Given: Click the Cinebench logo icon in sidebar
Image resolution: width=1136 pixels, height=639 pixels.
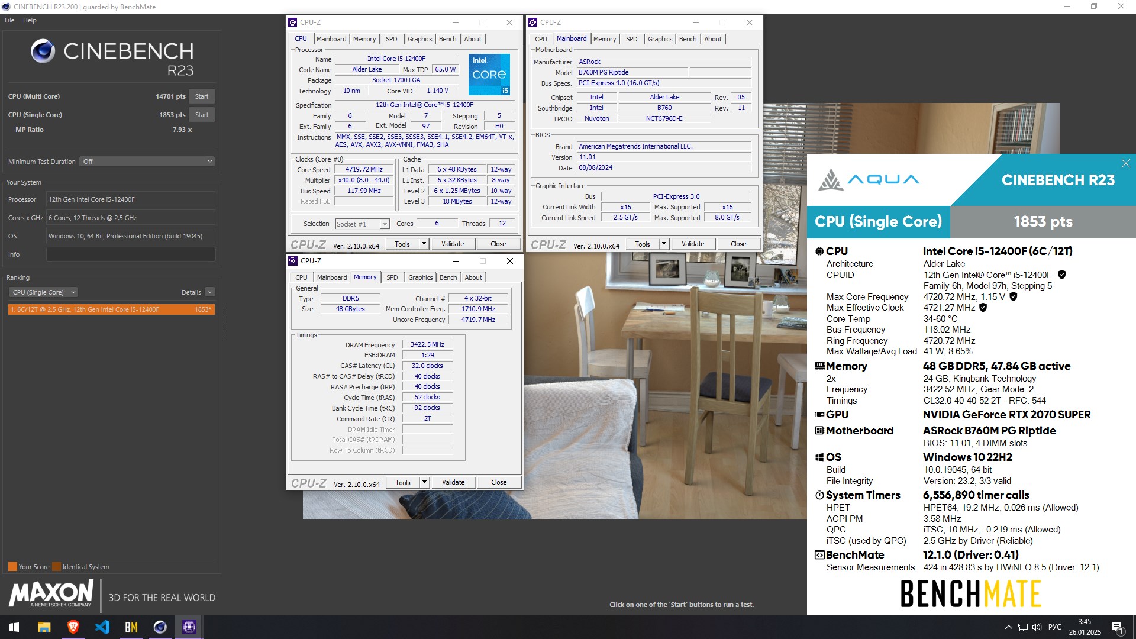Looking at the screenshot, I should (43, 51).
